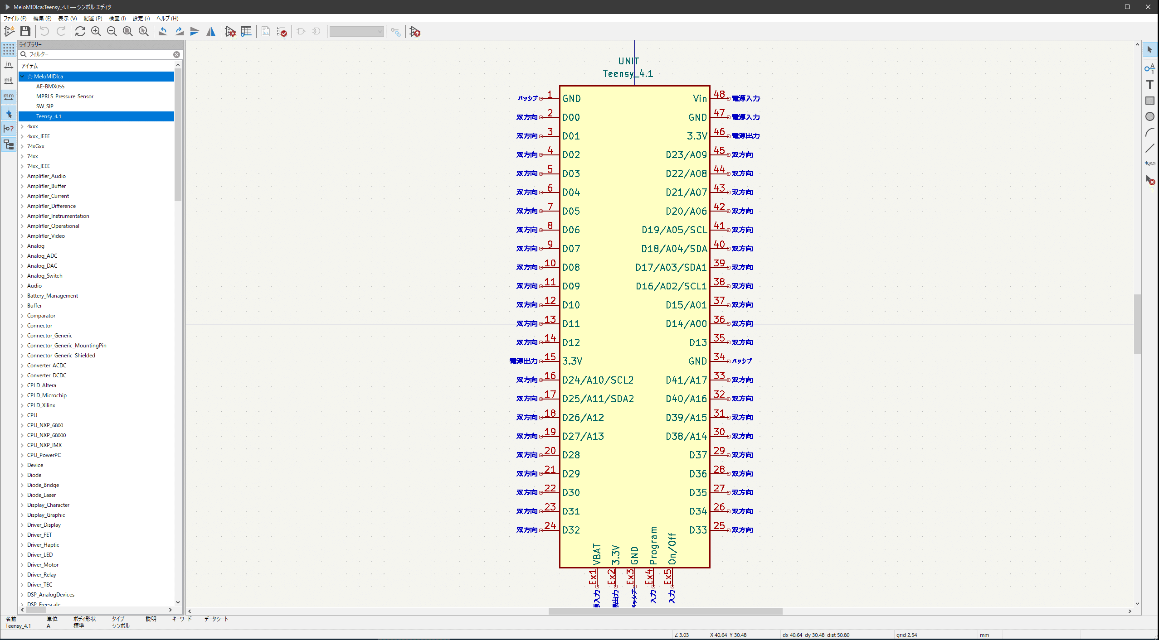Viewport: 1159px width, 640px height.
Task: Select the Move Symbol Anchor tool
Action: (1149, 164)
